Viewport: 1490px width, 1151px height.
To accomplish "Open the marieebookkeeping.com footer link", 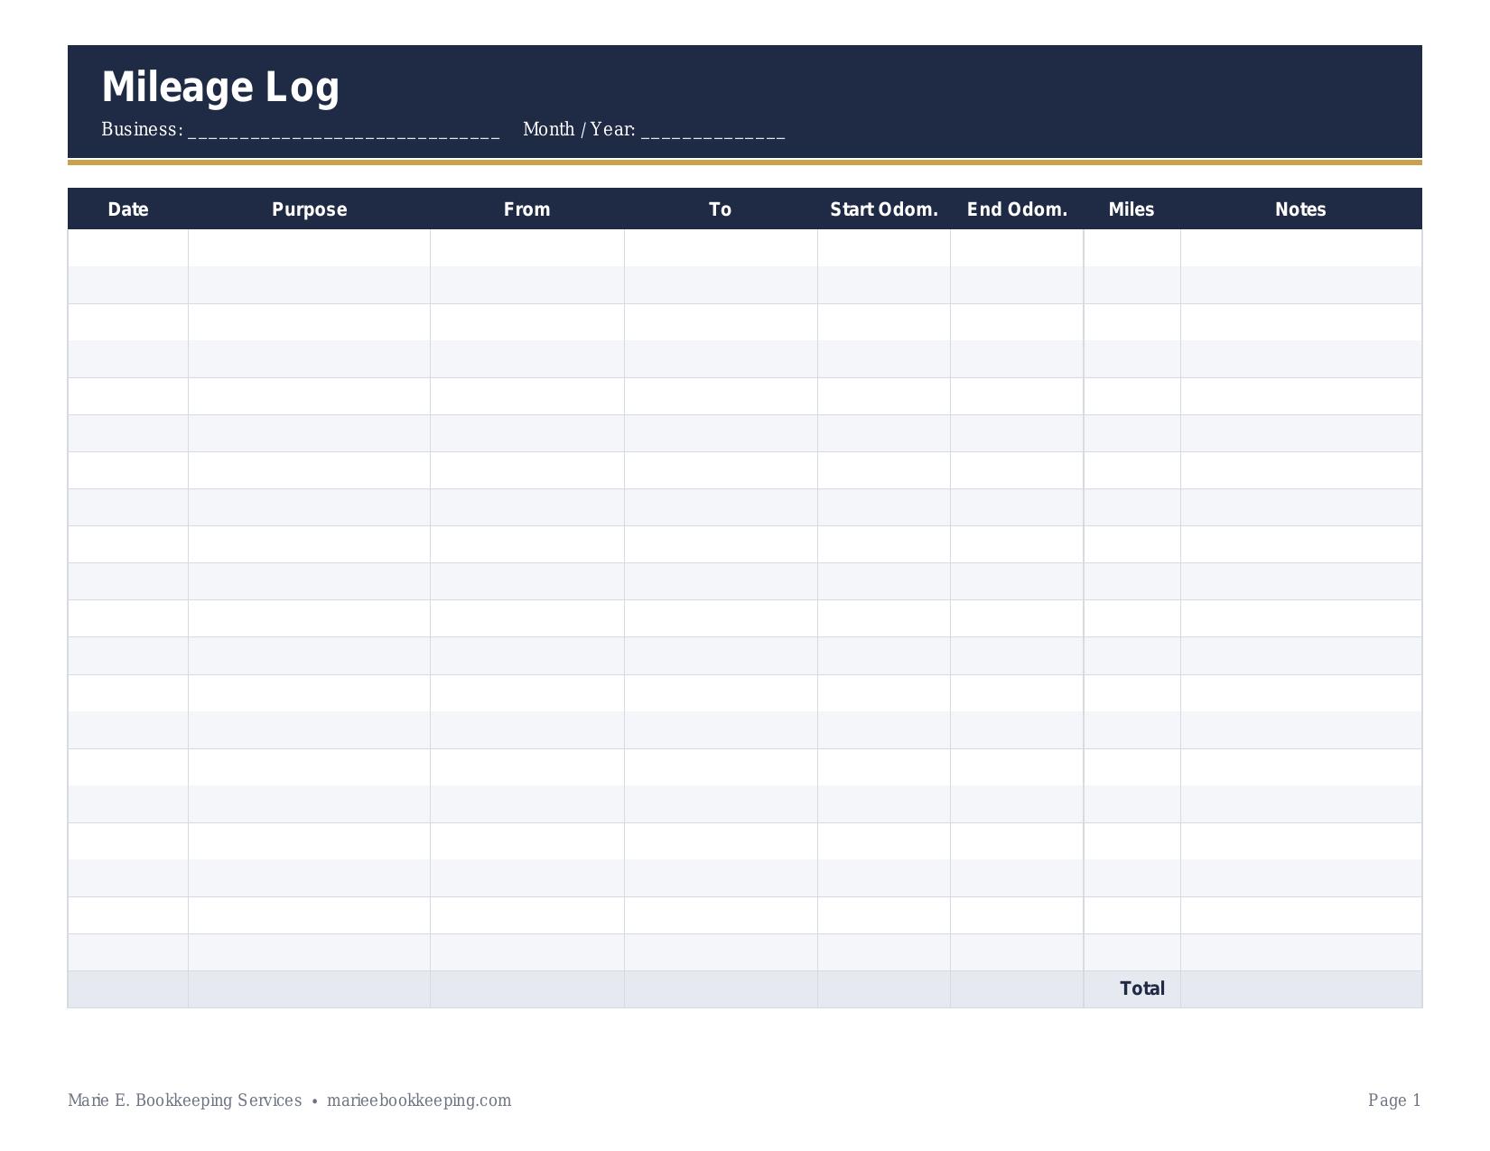I will coord(419,1100).
